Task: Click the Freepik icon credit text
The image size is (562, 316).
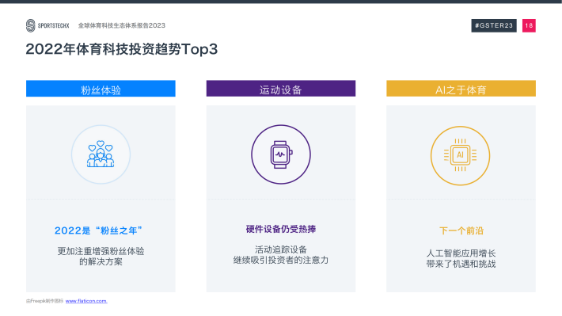Action: 44,301
